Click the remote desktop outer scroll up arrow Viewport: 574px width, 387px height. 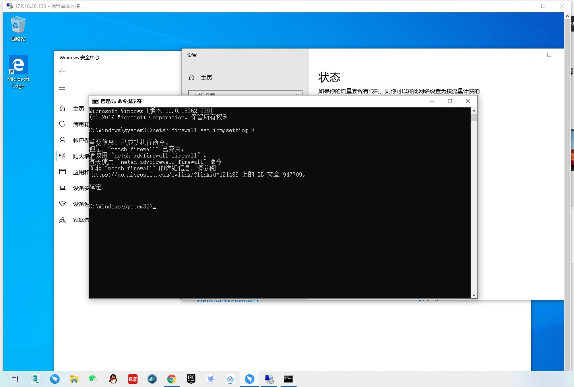coord(567,16)
